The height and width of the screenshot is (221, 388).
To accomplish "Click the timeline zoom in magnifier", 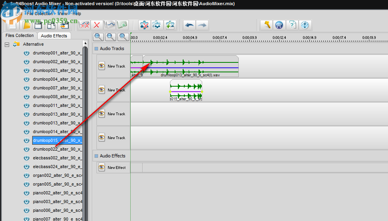I will [98, 37].
